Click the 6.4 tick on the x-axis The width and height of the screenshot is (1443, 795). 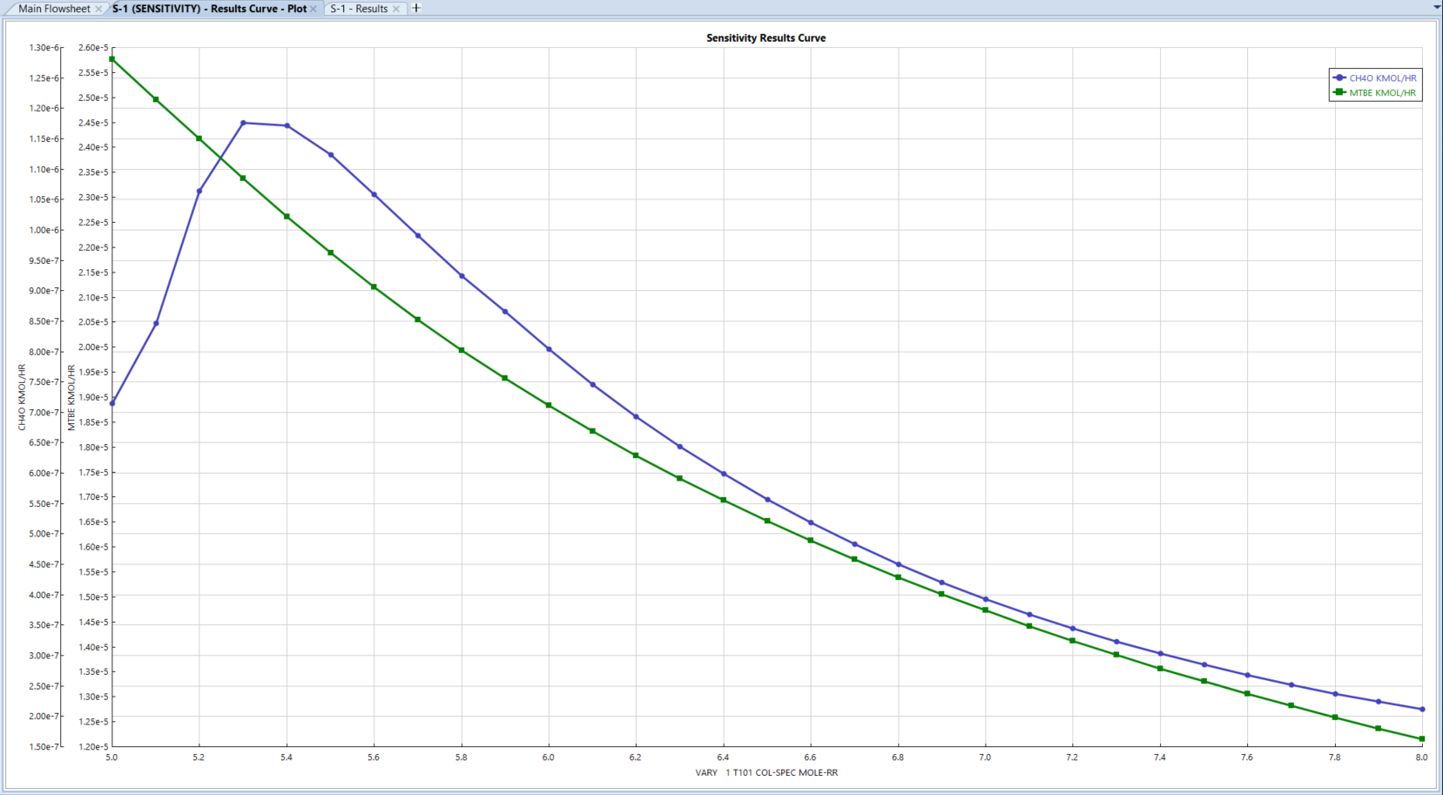click(723, 758)
